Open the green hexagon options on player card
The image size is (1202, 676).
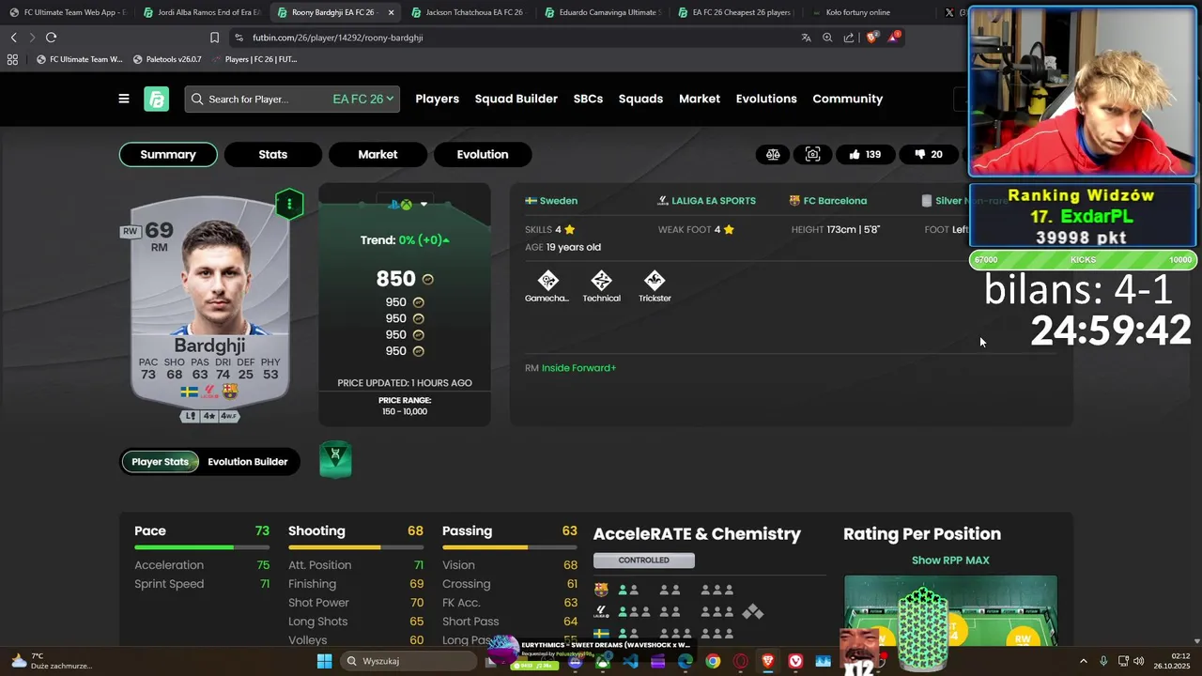click(x=289, y=204)
